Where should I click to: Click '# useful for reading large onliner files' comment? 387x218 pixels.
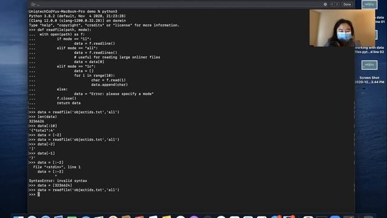point(117,57)
